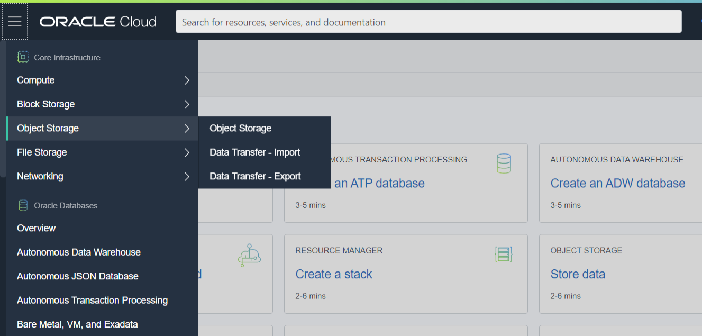Open the Block Storage menu
702x336 pixels.
(x=102, y=104)
